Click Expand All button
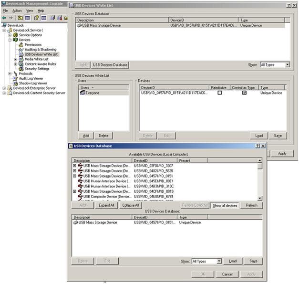 pyautogui.click(x=106, y=205)
